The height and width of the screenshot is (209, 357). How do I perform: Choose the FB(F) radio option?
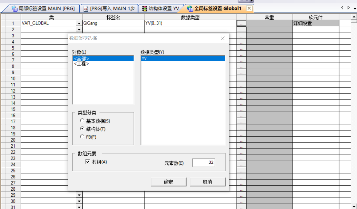82,137
